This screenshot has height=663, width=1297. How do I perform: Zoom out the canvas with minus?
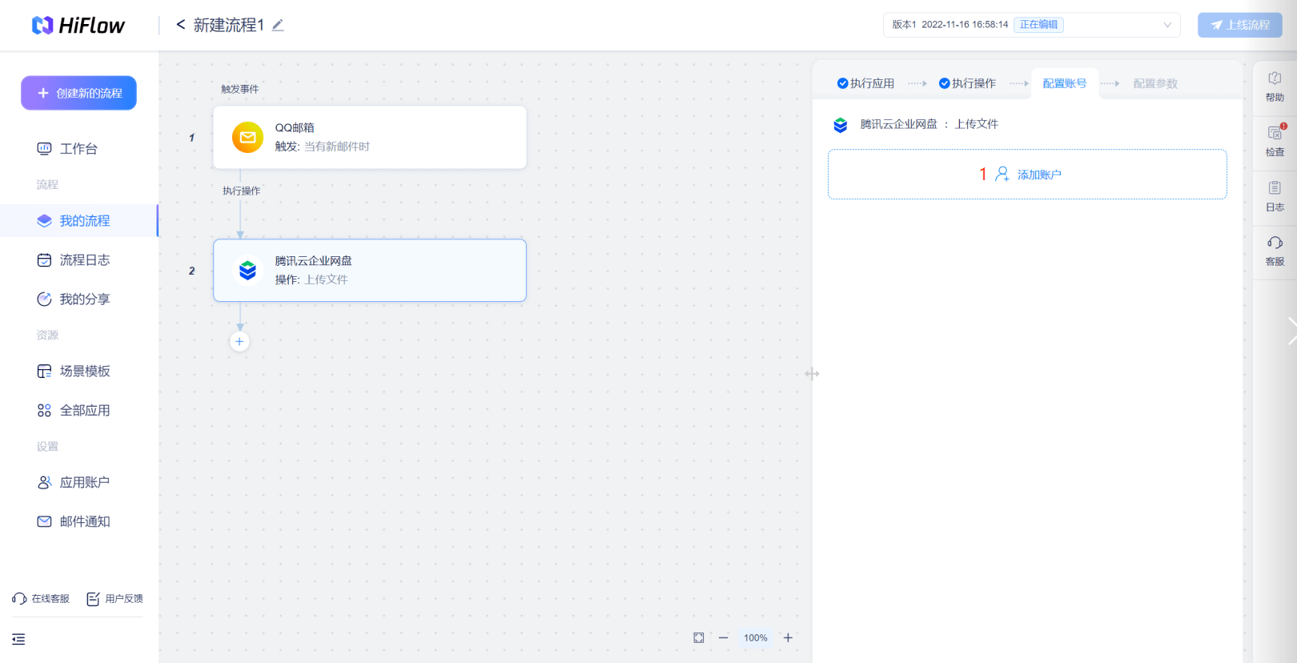click(724, 638)
